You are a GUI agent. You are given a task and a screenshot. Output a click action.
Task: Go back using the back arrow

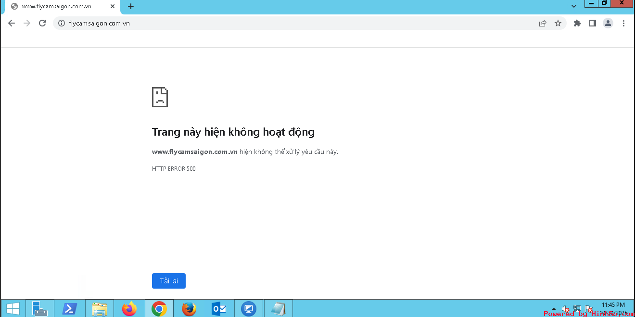(x=12, y=23)
